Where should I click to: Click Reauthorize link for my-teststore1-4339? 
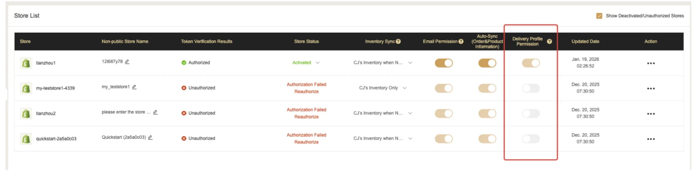click(306, 92)
